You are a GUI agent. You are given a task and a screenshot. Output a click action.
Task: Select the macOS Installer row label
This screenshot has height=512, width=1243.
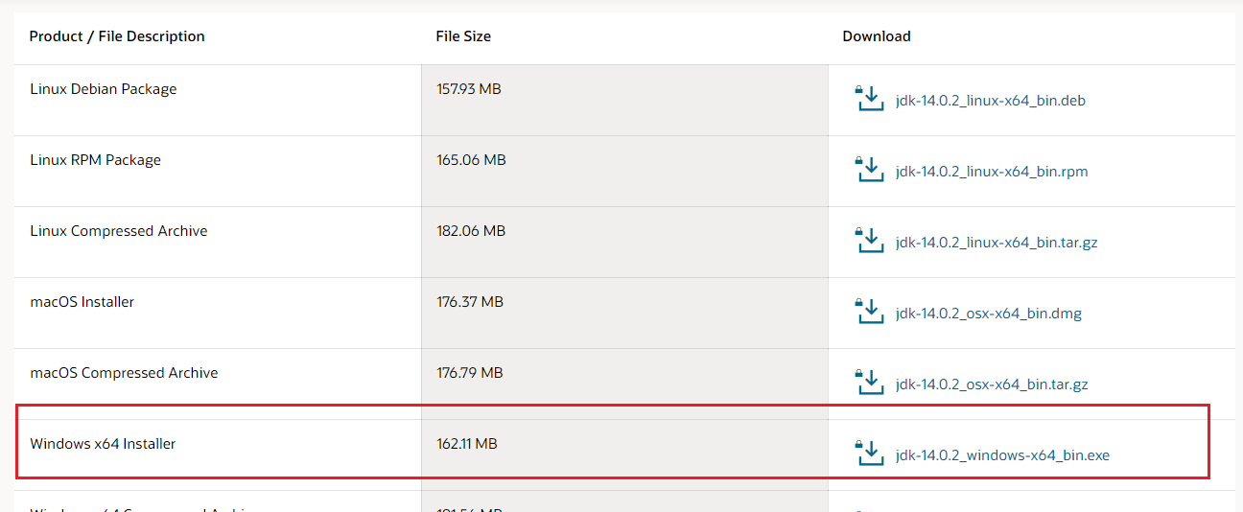(82, 302)
